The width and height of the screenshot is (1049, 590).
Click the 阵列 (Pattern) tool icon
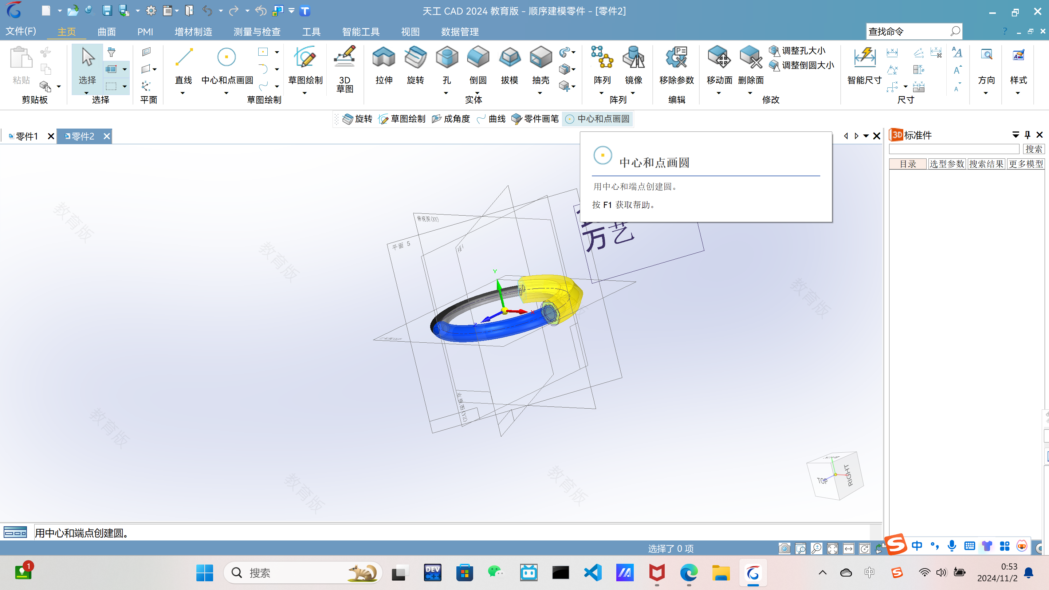click(x=602, y=57)
